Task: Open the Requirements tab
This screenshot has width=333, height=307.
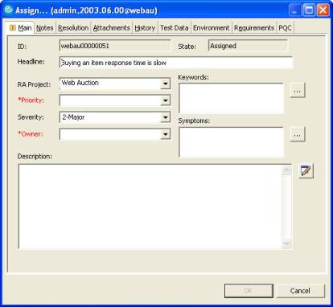Action: click(254, 28)
